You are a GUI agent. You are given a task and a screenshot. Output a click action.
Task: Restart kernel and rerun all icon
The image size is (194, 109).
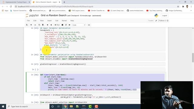coord(69,25)
